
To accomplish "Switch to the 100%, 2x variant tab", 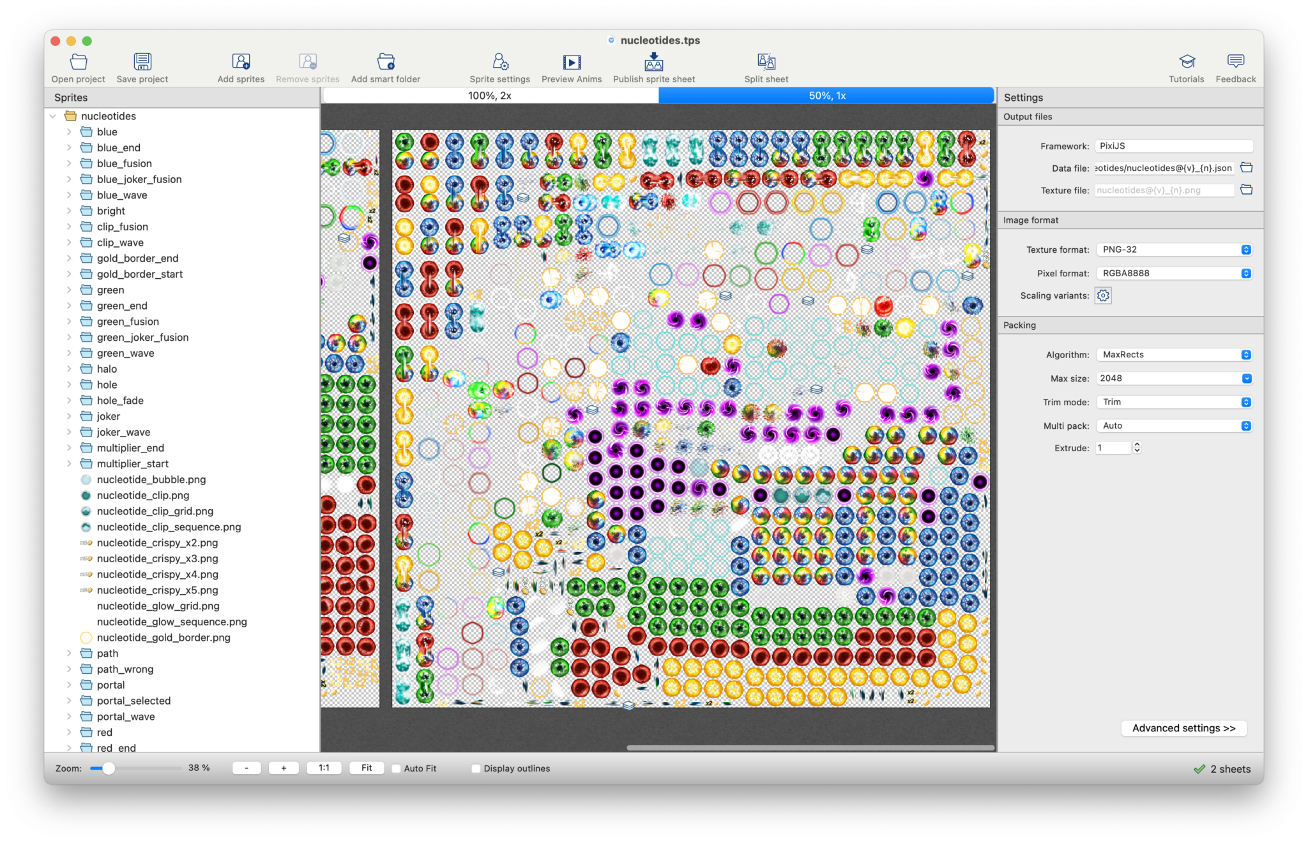I will tap(490, 96).
